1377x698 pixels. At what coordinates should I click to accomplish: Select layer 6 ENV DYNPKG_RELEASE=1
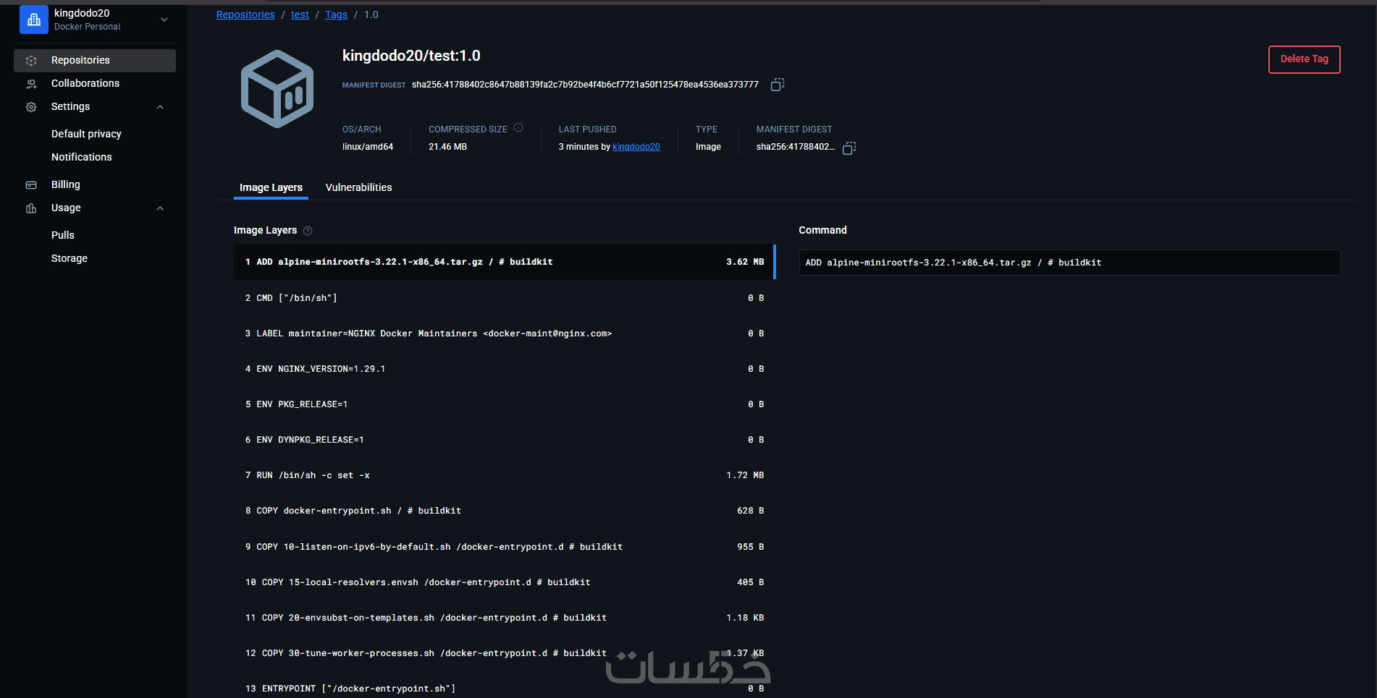tap(505, 440)
